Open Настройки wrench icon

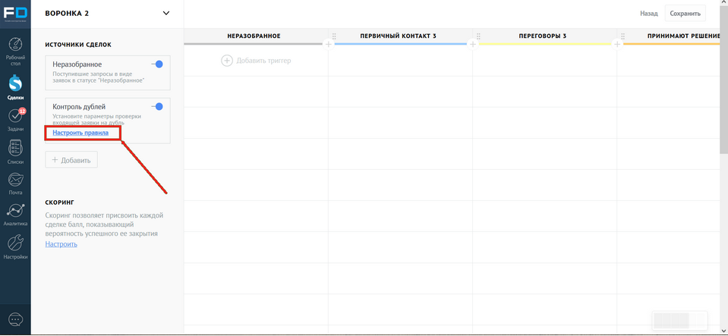pyautogui.click(x=15, y=246)
